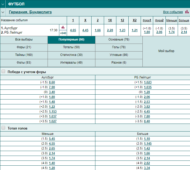
Task: Click the Больше column header in main table
Action: point(184,20)
